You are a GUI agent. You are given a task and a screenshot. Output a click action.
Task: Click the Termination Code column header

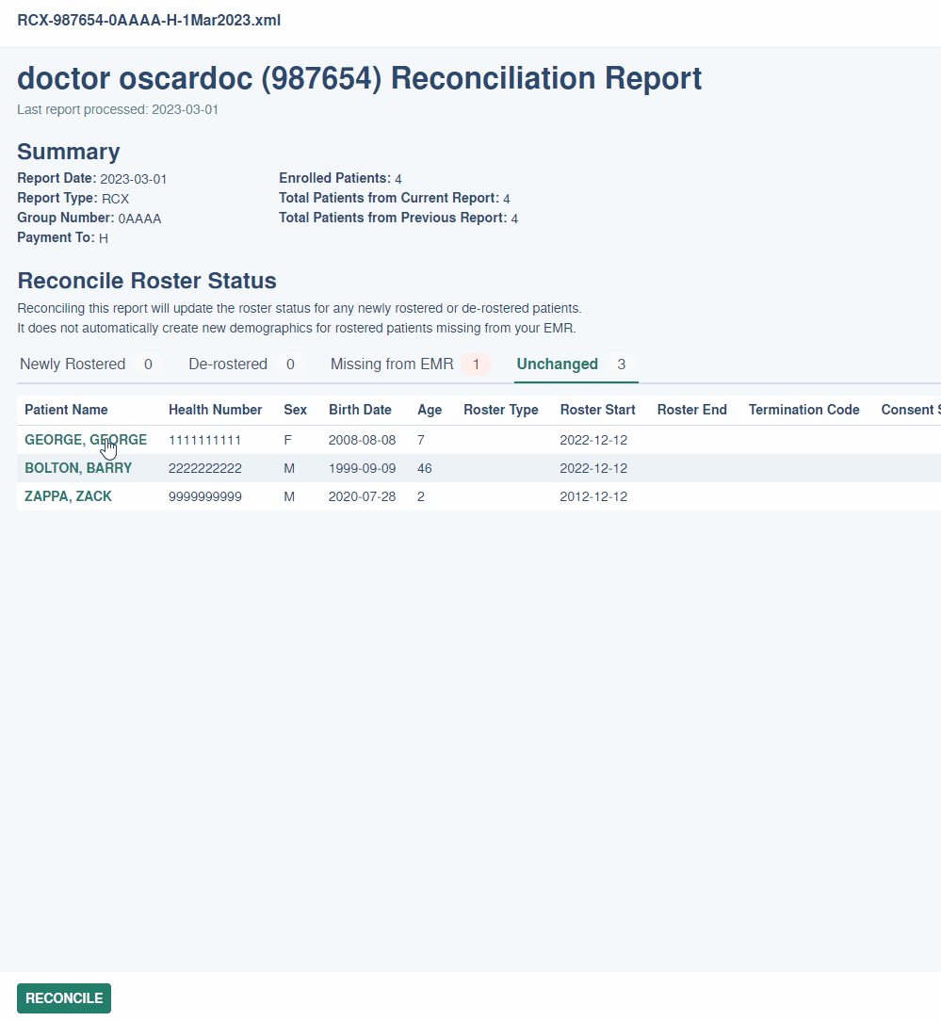click(x=803, y=410)
